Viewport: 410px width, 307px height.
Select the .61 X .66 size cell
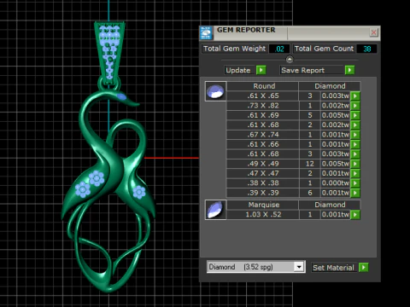[263, 144]
